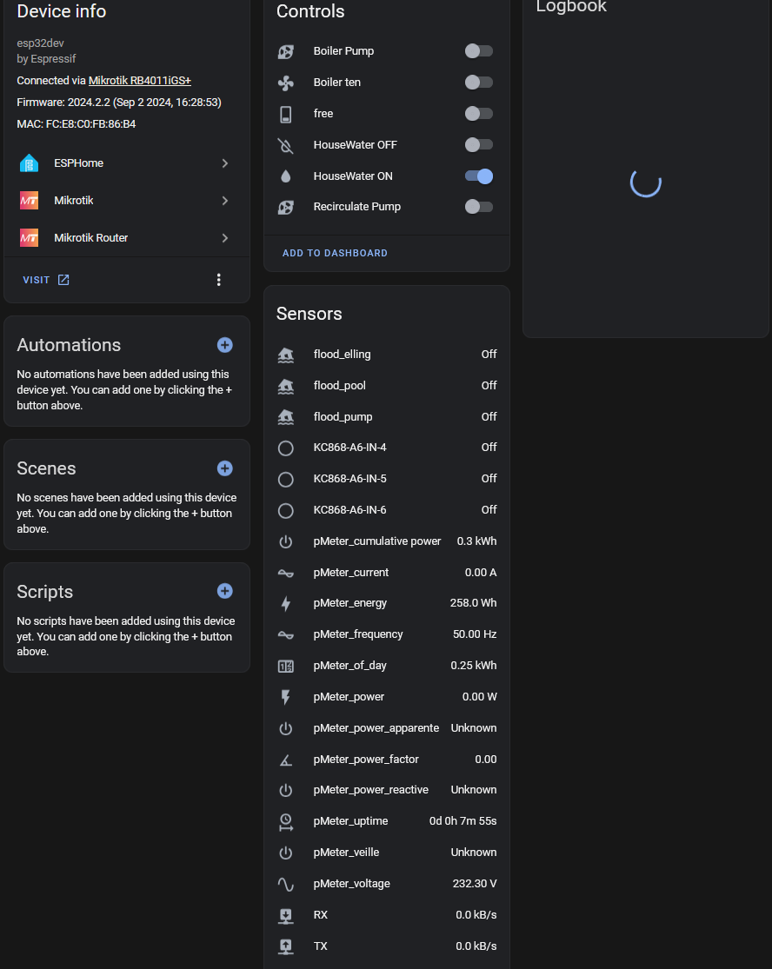Click the pMeter_voltage sine wave icon
This screenshot has width=772, height=969.
pos(285,884)
